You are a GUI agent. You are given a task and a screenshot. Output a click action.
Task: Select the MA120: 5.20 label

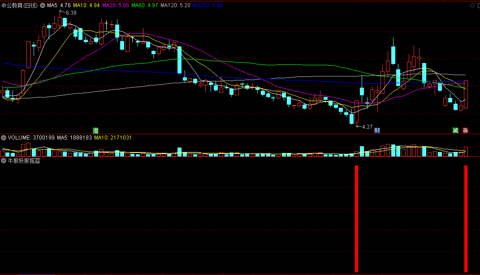pos(175,5)
